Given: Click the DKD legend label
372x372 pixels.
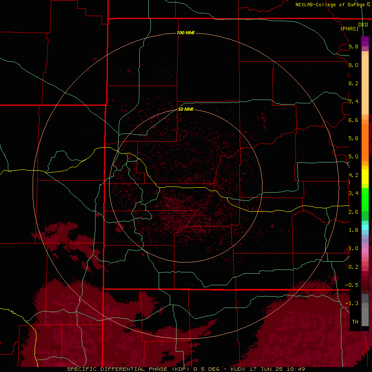Looking at the screenshot, I should (363, 25).
